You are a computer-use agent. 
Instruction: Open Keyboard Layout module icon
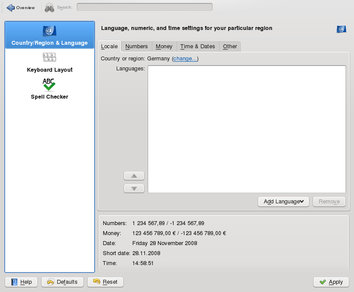(49, 57)
